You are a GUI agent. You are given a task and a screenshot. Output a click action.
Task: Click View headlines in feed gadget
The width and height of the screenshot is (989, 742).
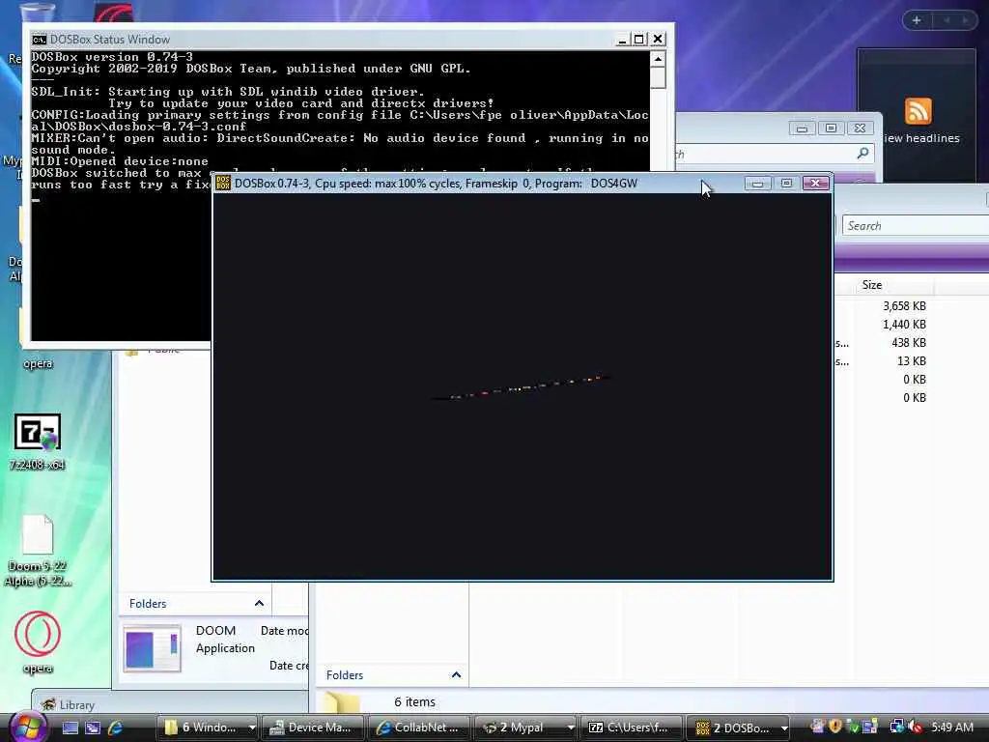point(921,138)
